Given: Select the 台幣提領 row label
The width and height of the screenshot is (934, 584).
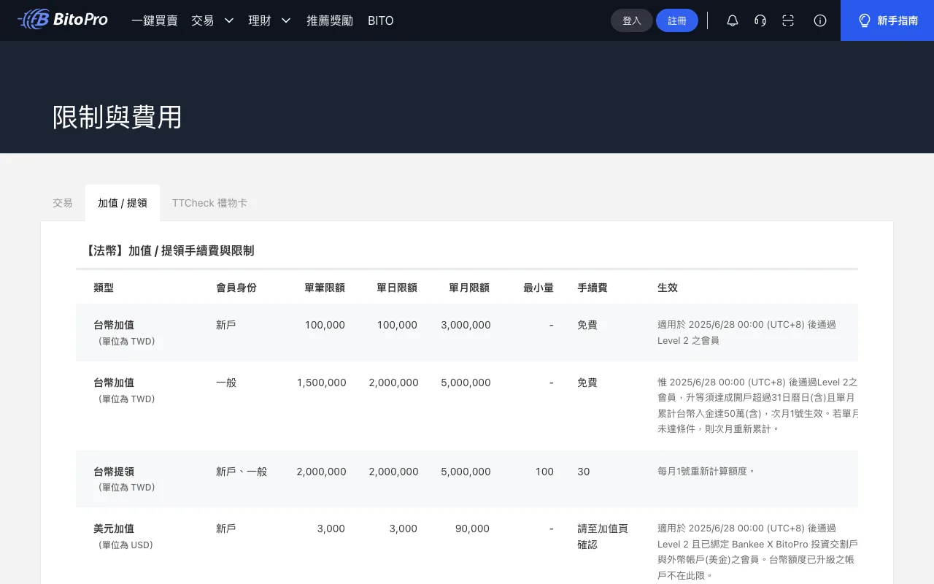Looking at the screenshot, I should click(x=114, y=472).
